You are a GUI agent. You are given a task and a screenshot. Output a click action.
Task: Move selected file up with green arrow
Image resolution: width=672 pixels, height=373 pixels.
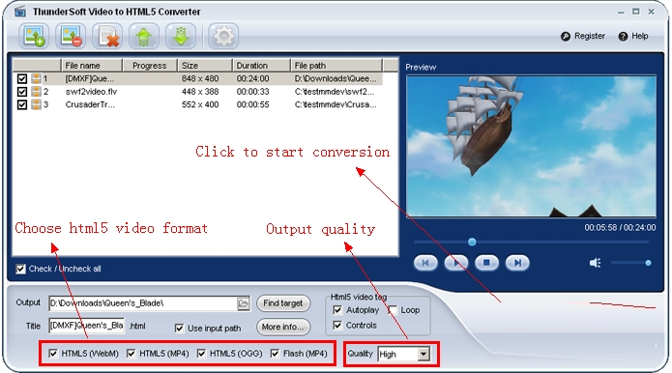[x=144, y=36]
